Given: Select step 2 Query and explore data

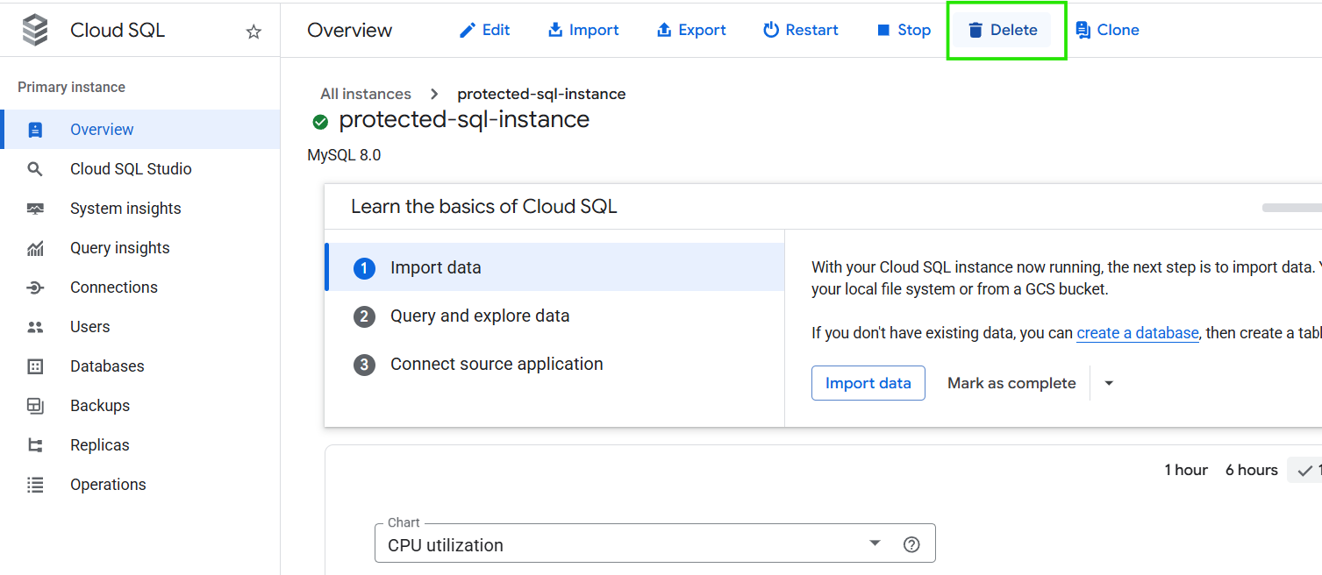Looking at the screenshot, I should (x=479, y=316).
